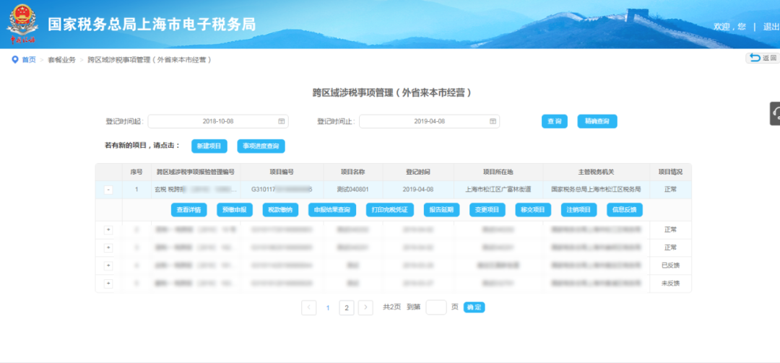Go to next page arrow

[365, 308]
